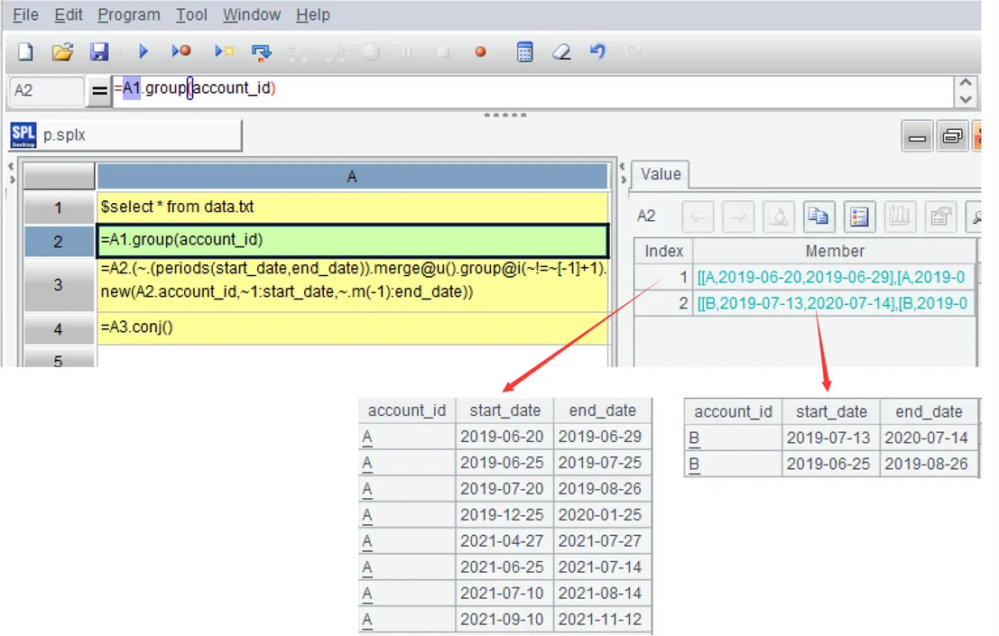Screen dimensions: 999x636
Task: Click the pause execution icon
Action: click(407, 52)
